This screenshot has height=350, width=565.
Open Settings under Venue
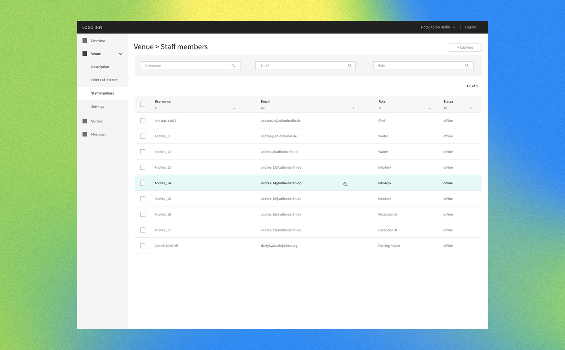click(x=98, y=107)
